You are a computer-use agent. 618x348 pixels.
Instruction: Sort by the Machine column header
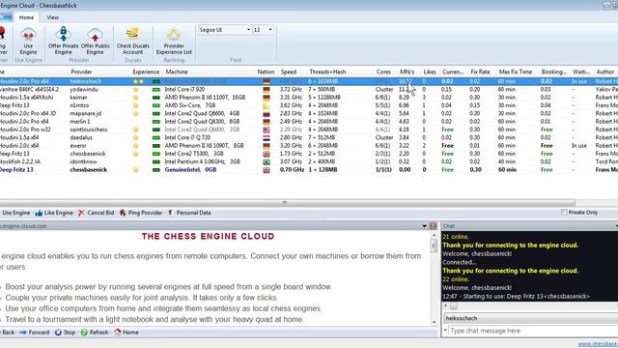(x=177, y=72)
